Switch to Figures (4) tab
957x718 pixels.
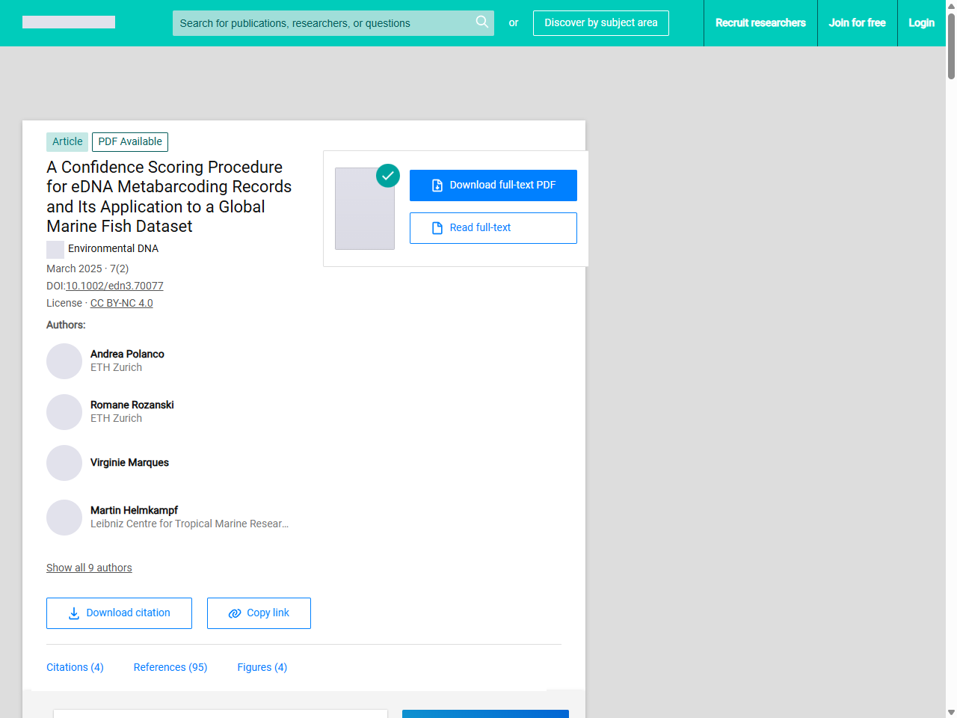[x=262, y=667]
